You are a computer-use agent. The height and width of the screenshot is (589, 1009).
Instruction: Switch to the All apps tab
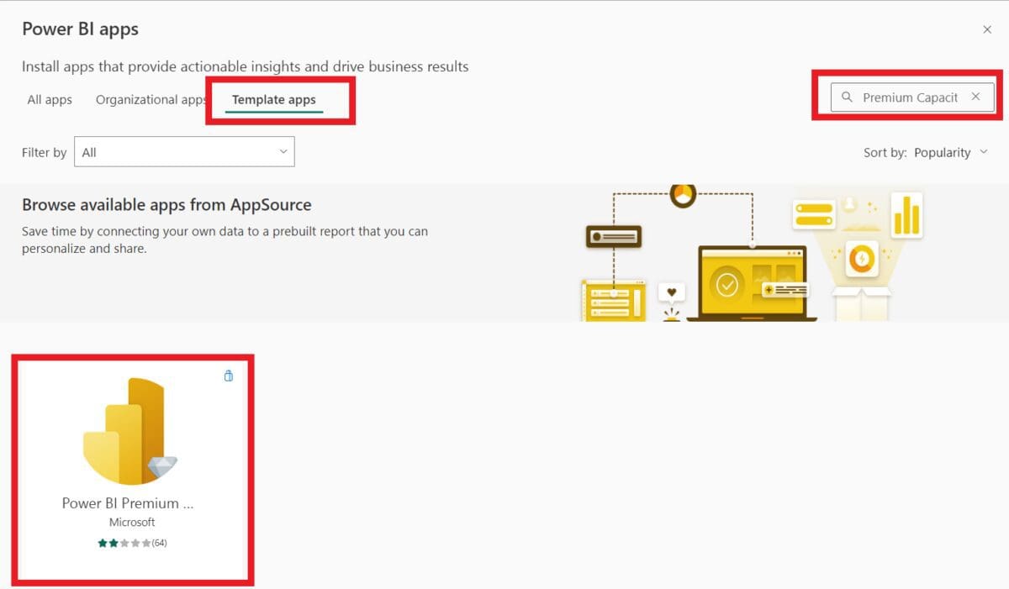tap(49, 99)
